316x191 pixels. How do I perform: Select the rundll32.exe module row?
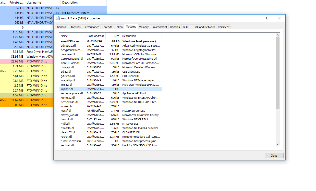[x=111, y=41]
